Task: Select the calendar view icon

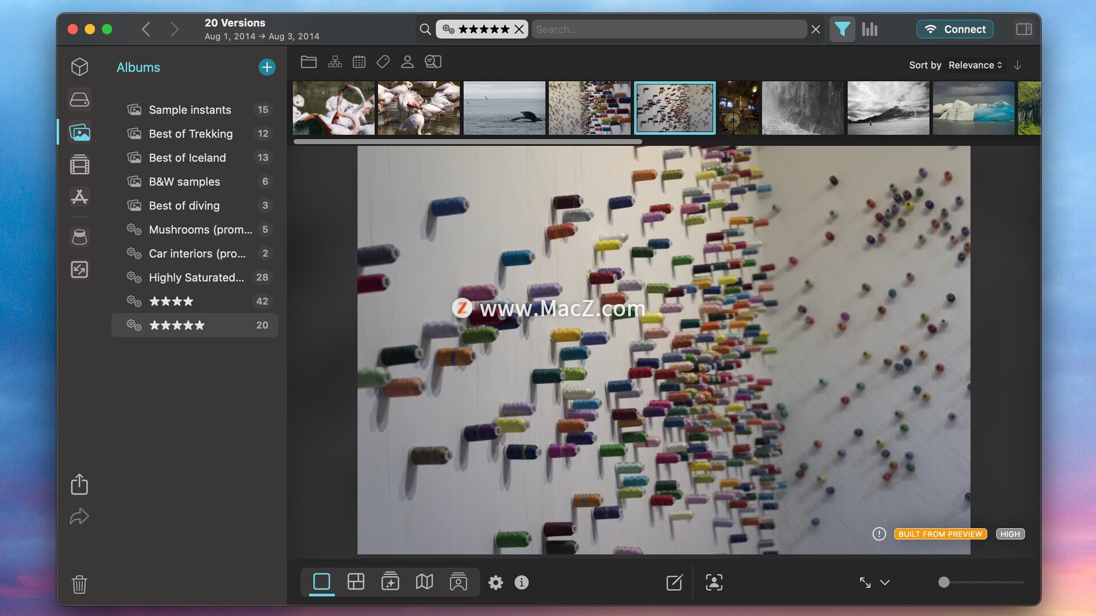Action: click(x=359, y=62)
